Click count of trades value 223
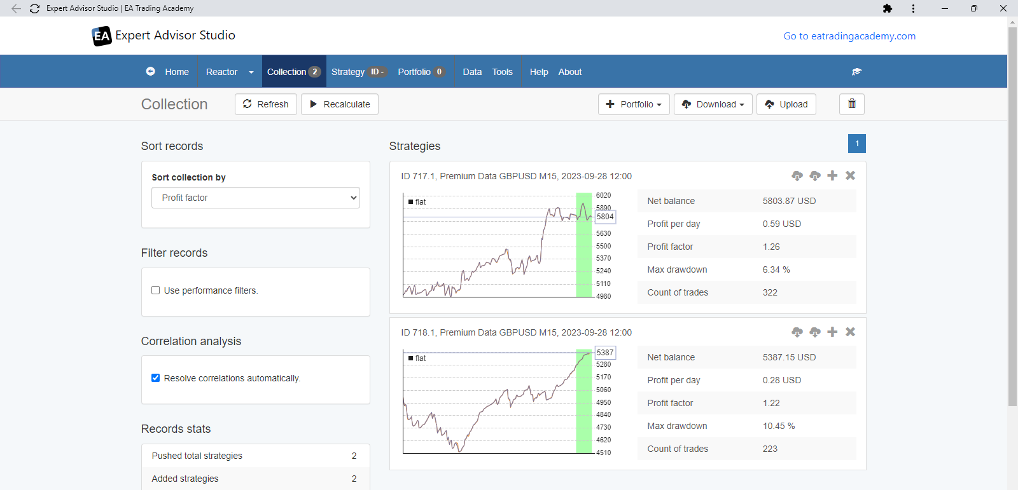This screenshot has width=1018, height=490. 770,449
